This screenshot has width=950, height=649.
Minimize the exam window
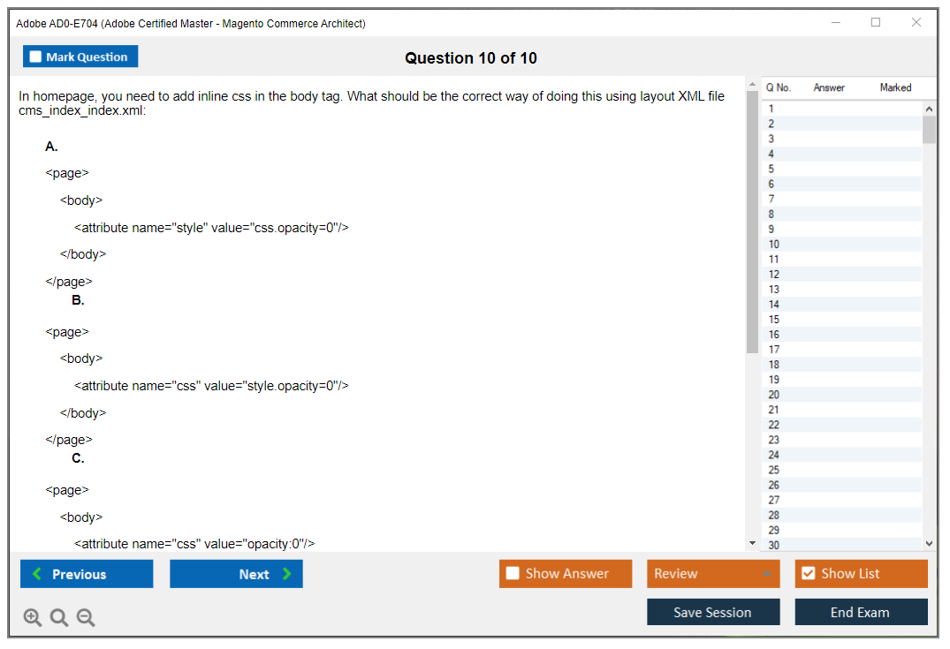(x=835, y=23)
